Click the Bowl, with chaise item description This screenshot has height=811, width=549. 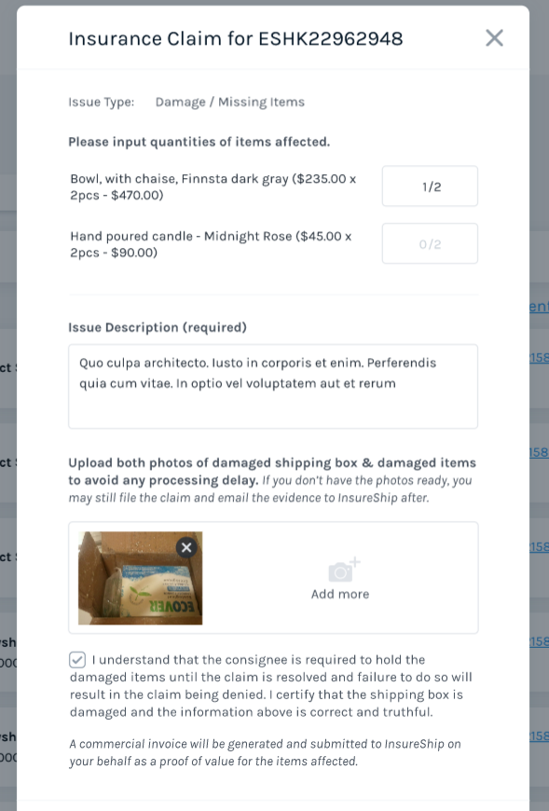pos(213,186)
